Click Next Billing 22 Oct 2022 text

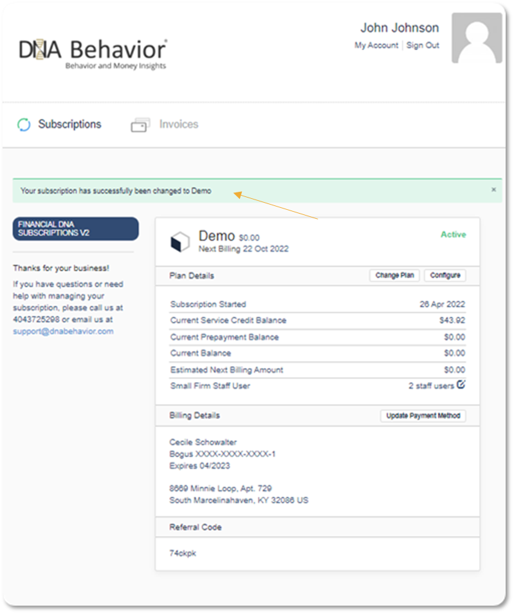click(244, 249)
